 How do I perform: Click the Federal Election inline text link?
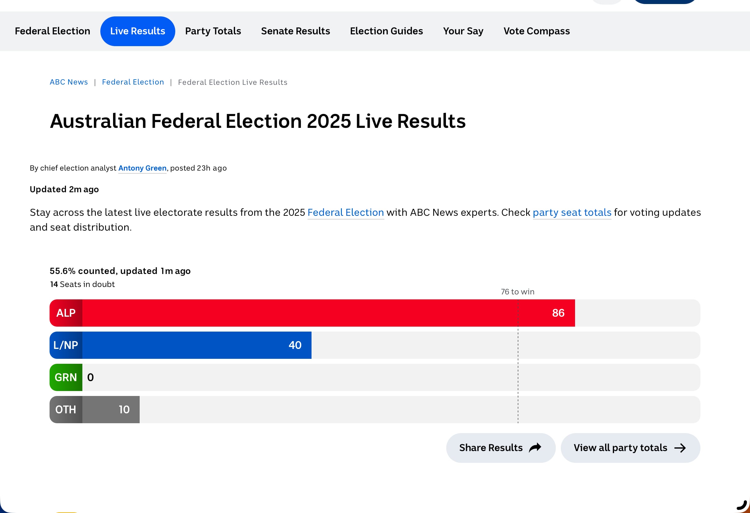pyautogui.click(x=346, y=212)
